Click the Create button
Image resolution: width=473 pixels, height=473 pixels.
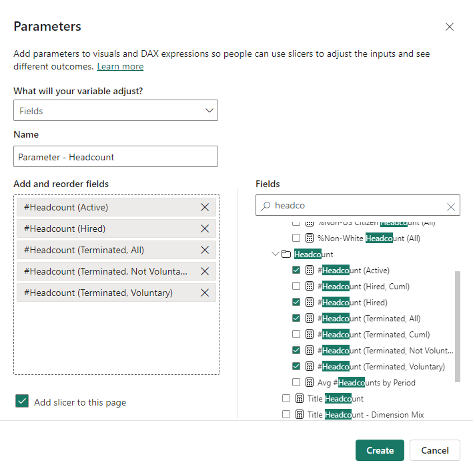[380, 450]
